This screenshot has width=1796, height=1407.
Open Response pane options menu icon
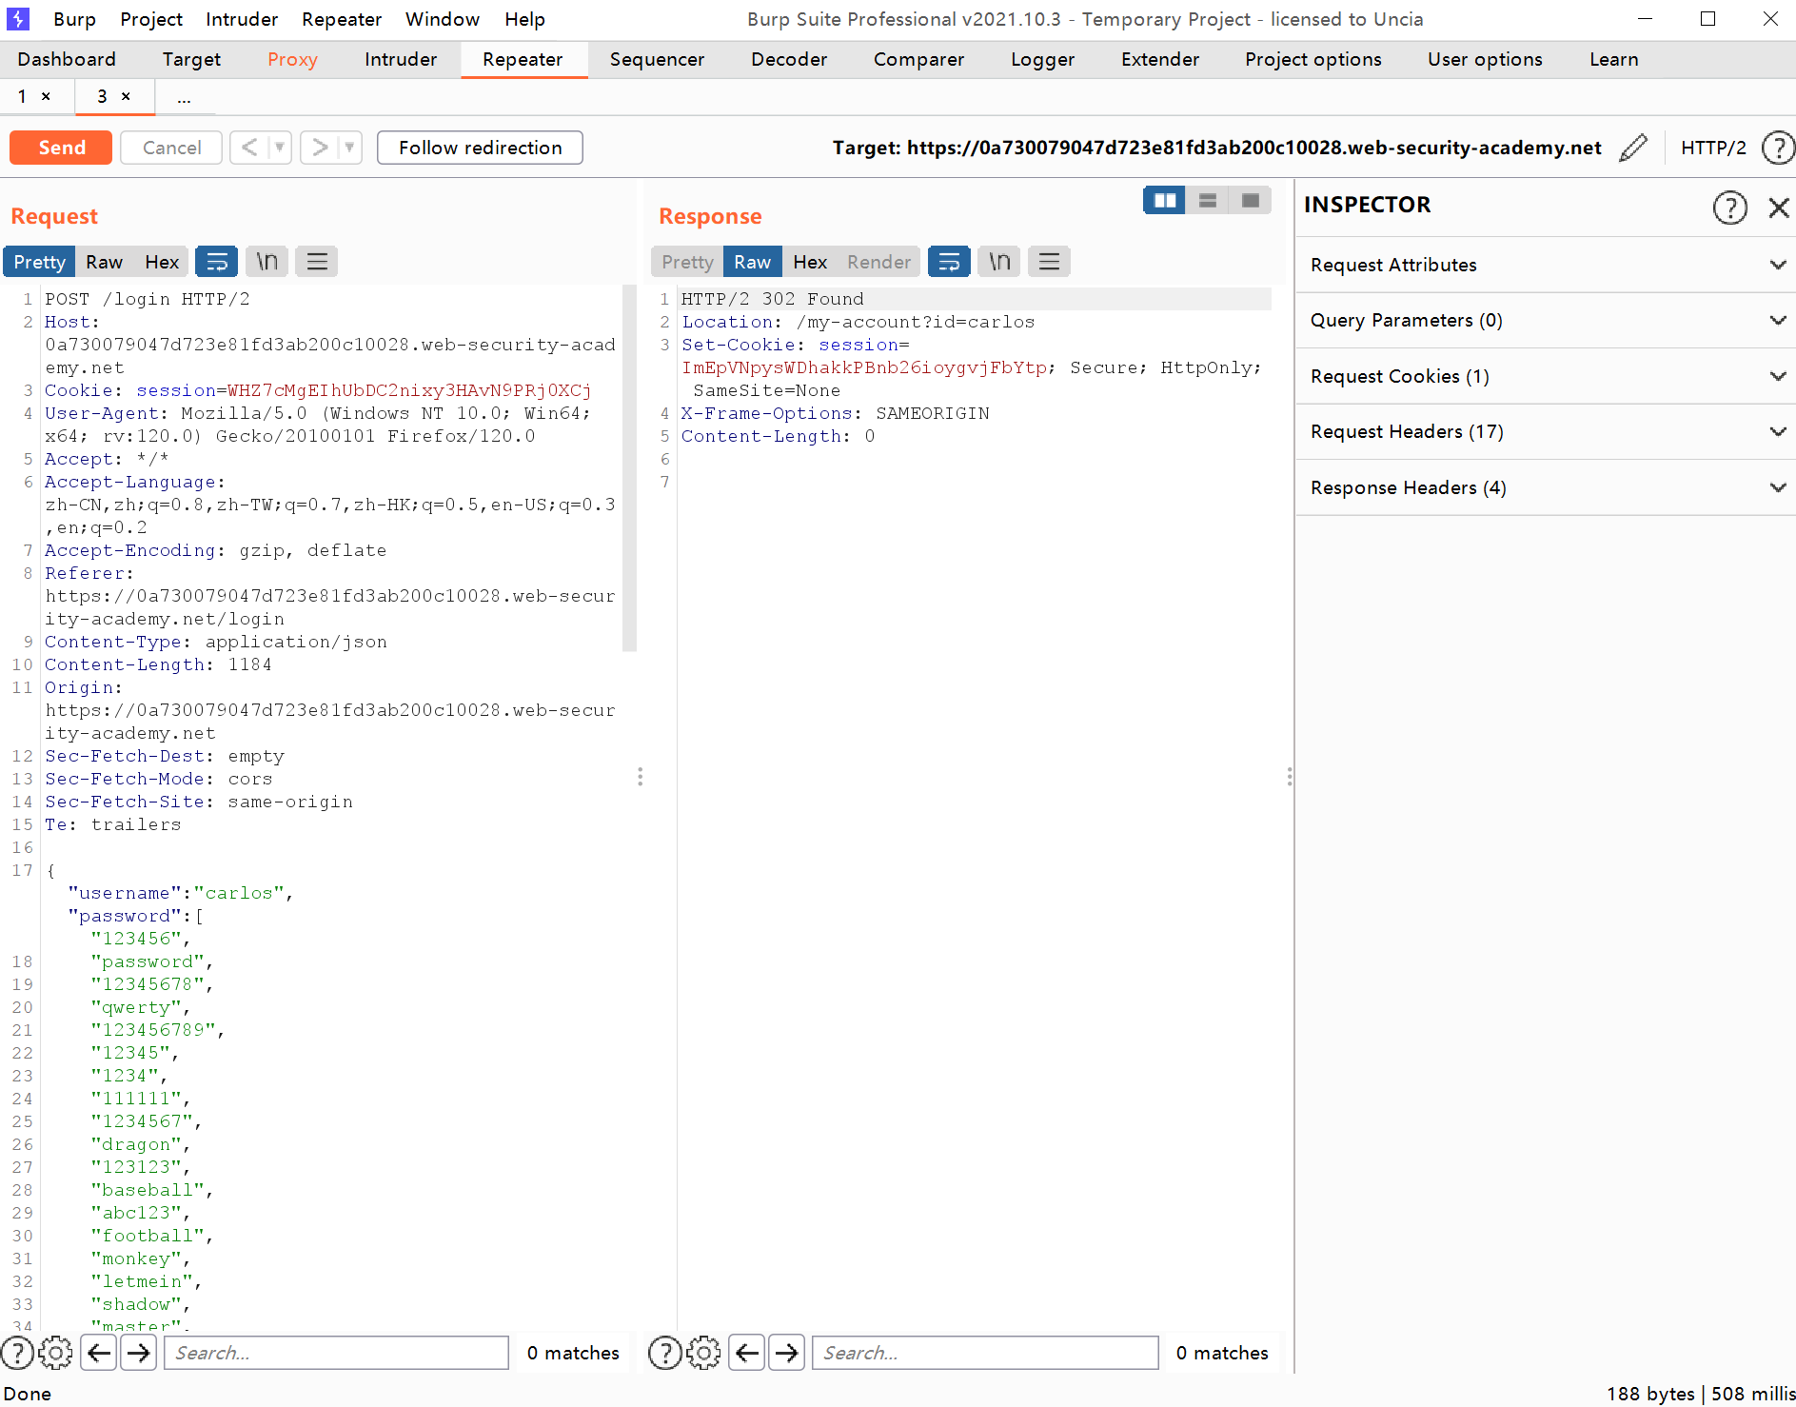click(1049, 262)
